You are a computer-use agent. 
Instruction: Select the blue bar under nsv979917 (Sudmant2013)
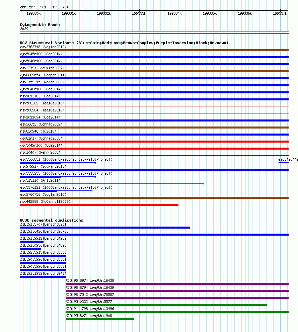[x=154, y=170]
